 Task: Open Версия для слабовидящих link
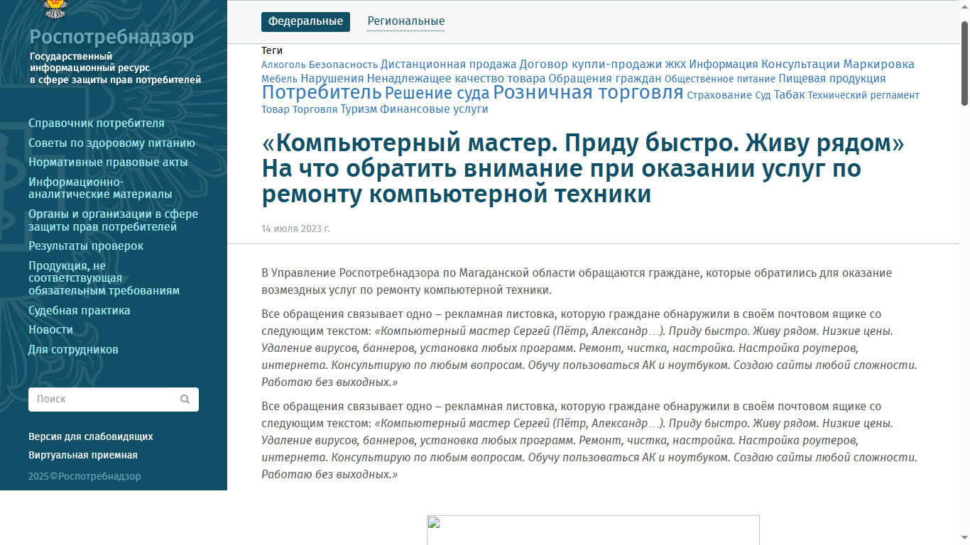tap(91, 437)
